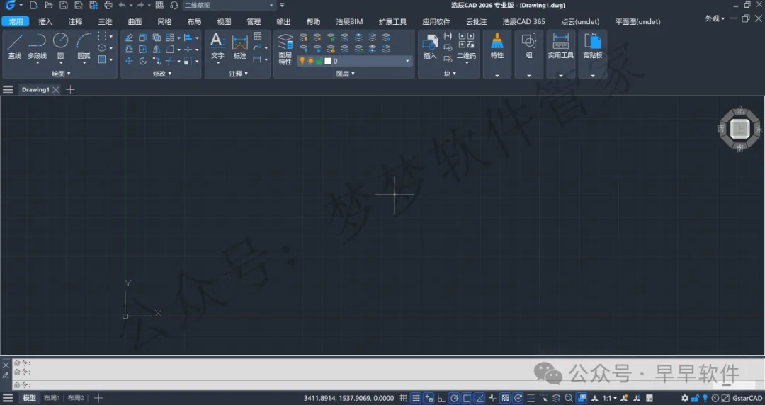Switch to the 扩展工具 ribbon tab
The height and width of the screenshot is (405, 765).
pyautogui.click(x=392, y=22)
